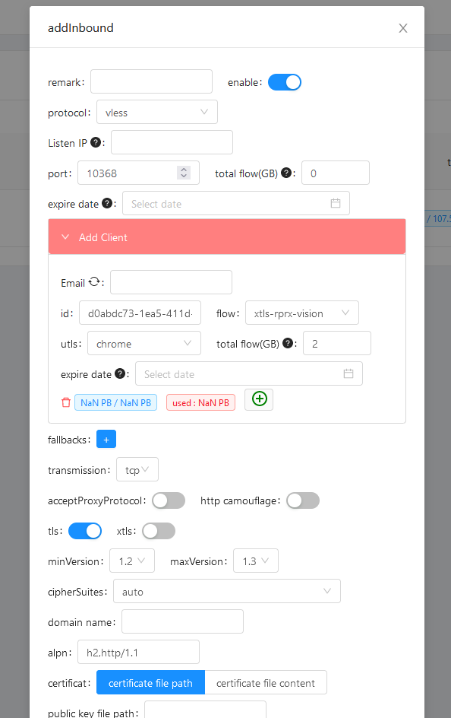Select the certificate file path tab
This screenshot has width=451, height=718.
(150, 683)
